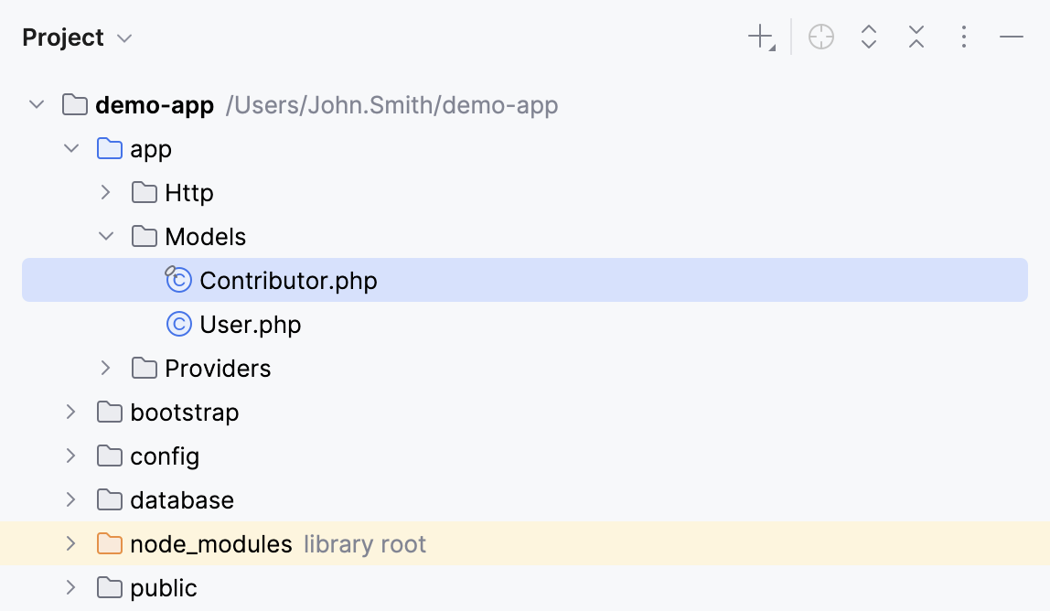Click the demo-app folder icon

click(74, 104)
